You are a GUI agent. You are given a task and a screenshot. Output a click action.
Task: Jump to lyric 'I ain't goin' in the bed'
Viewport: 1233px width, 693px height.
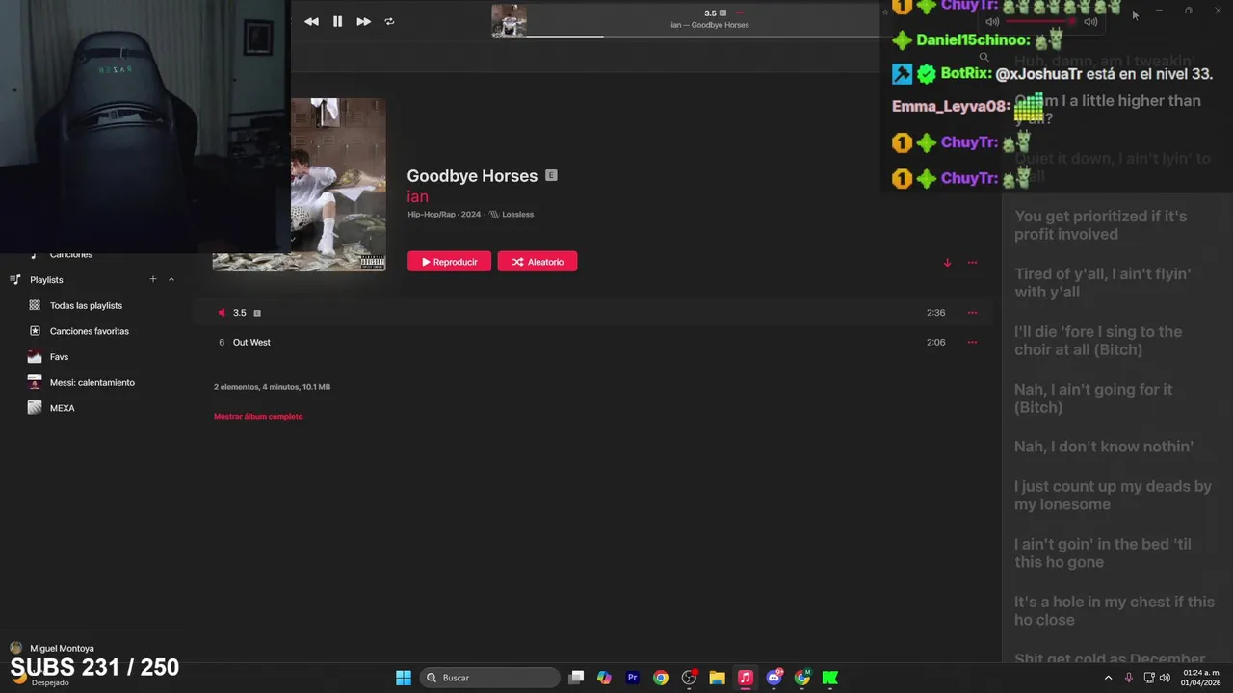1103,552
